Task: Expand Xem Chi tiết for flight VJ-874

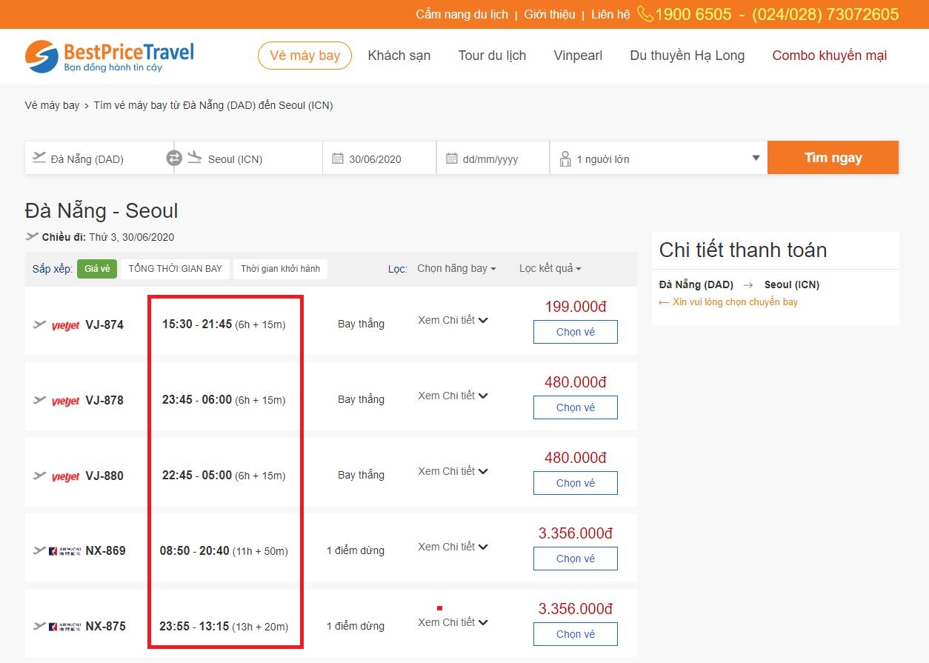Action: click(x=452, y=320)
